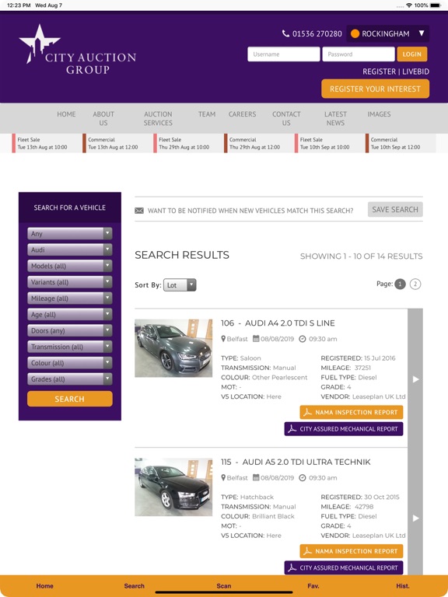Open the 115 - AUDI A5 2.0 TDI ULTRA TECHNIK title

pyautogui.click(x=296, y=462)
